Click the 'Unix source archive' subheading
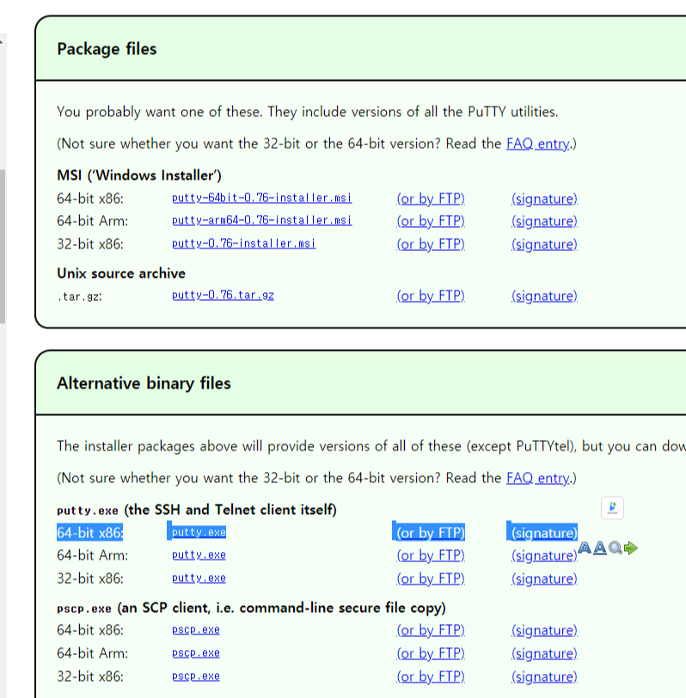The height and width of the screenshot is (698, 686). (121, 273)
